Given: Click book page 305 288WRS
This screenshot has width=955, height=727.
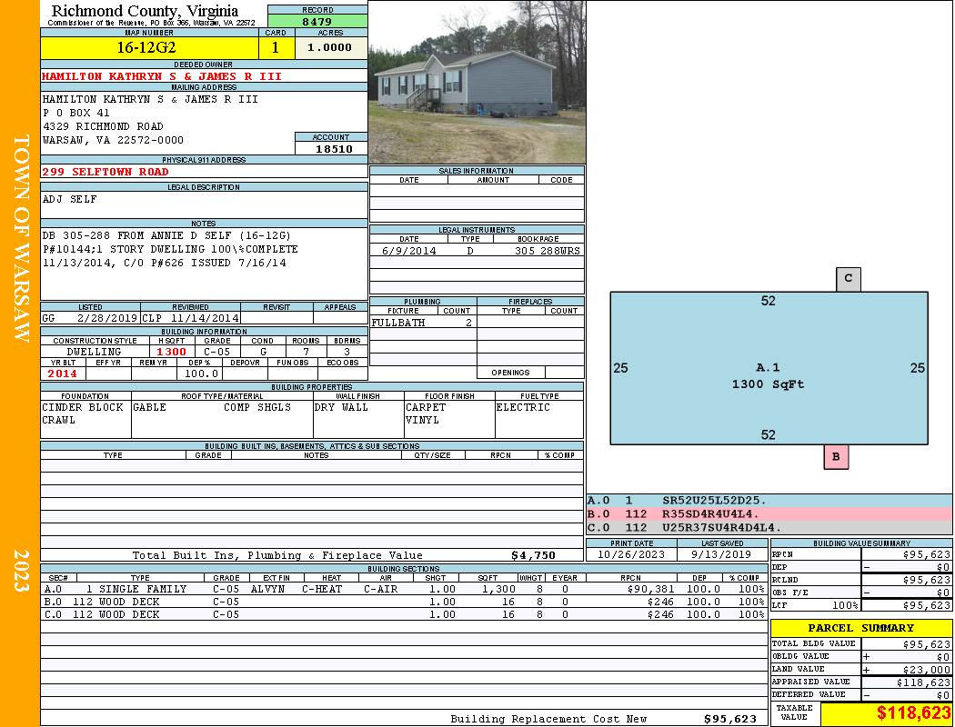Looking at the screenshot, I should 548,251.
